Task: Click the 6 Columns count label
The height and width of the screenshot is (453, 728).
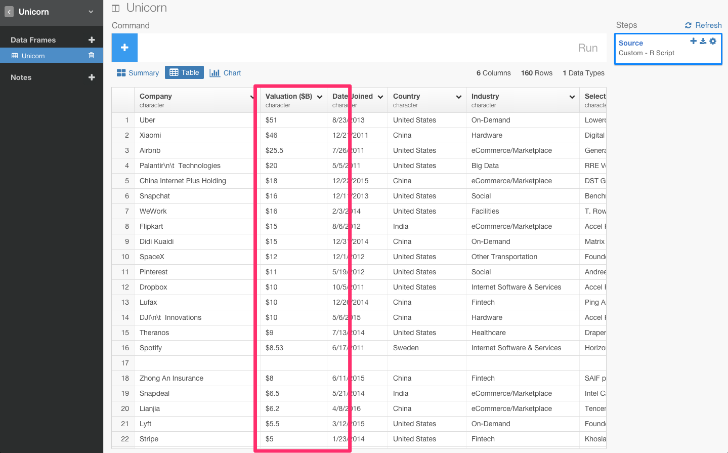Action: point(494,73)
